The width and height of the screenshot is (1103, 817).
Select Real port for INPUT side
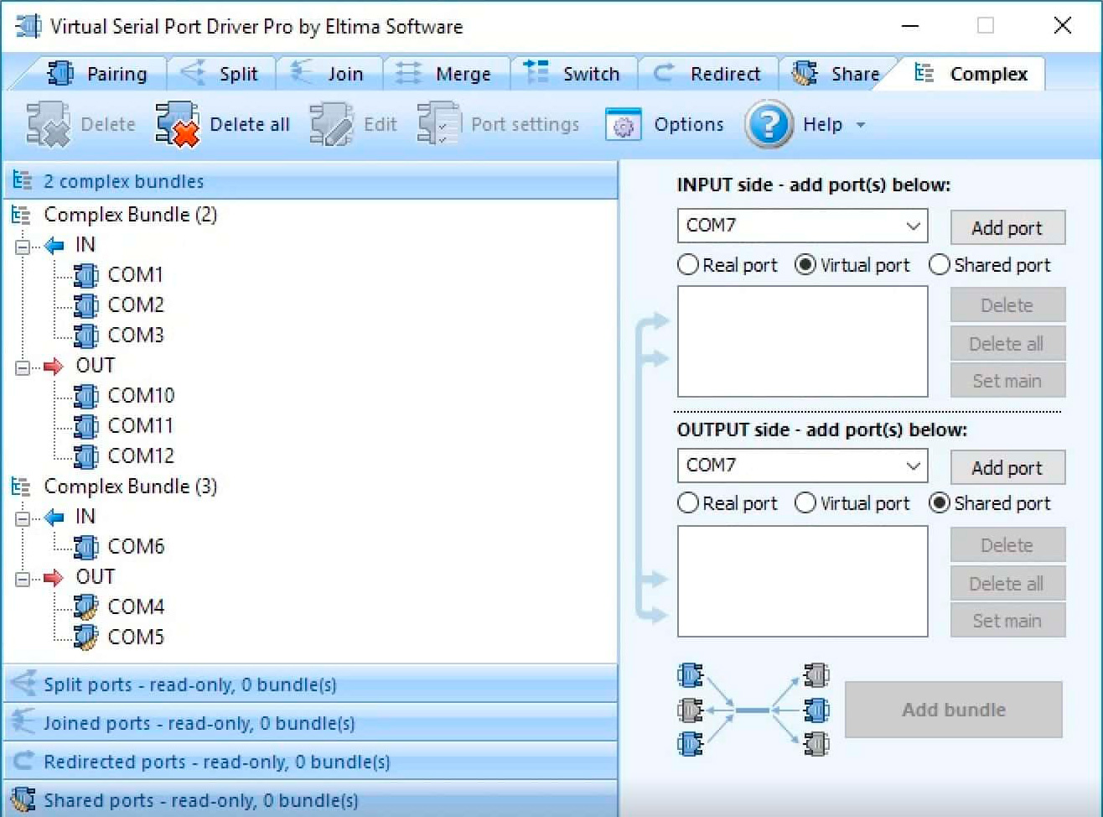(688, 265)
